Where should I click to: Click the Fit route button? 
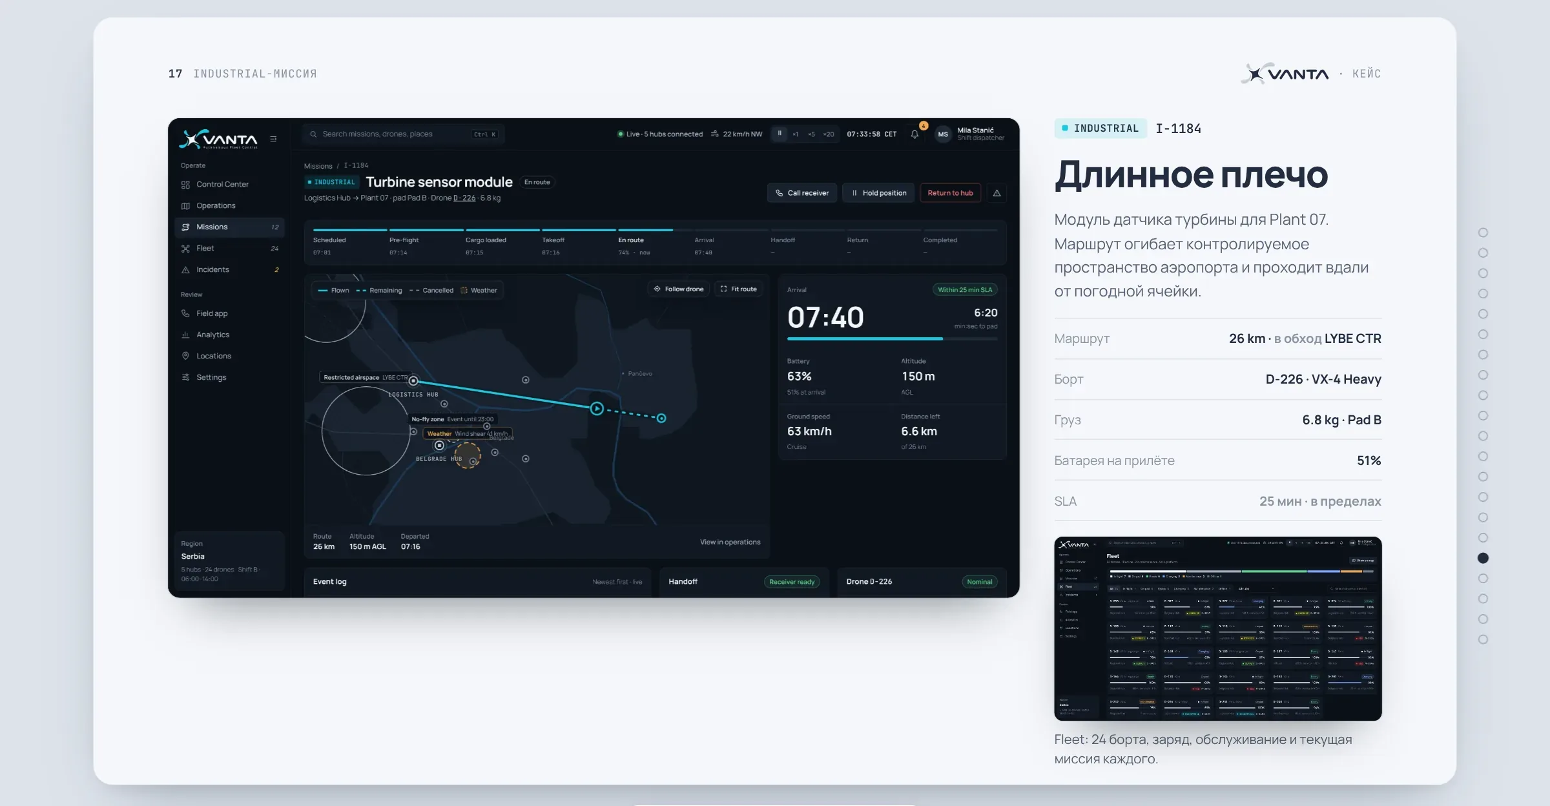[738, 289]
